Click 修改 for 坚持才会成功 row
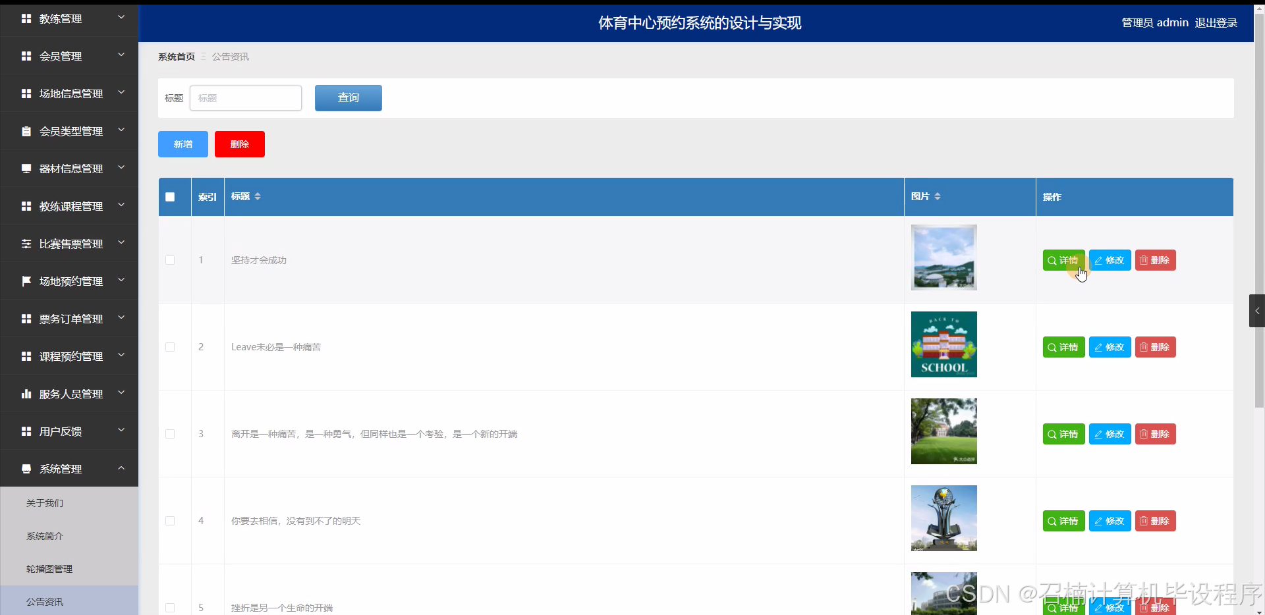1265x615 pixels. [x=1110, y=260]
